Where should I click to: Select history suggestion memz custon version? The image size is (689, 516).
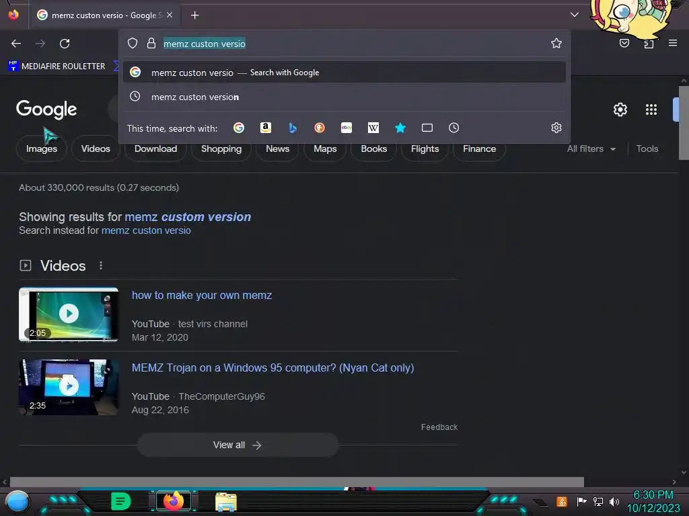[344, 97]
